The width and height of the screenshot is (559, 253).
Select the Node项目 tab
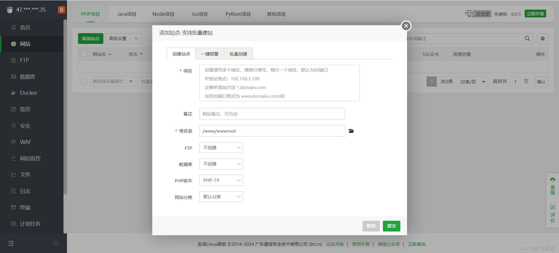click(163, 14)
